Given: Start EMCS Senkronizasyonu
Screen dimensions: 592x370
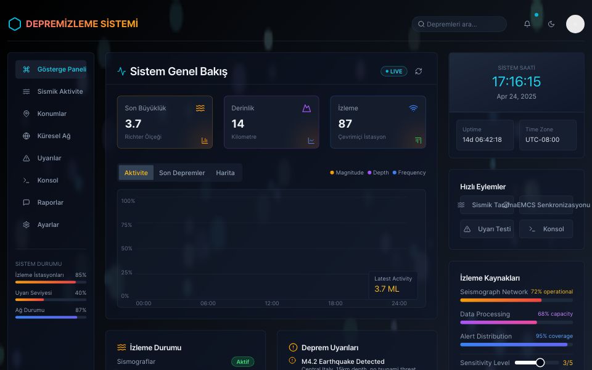Looking at the screenshot, I should 546,205.
